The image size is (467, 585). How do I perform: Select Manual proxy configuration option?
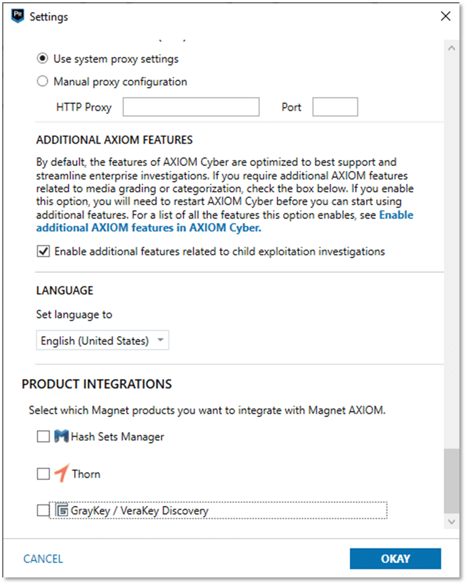[43, 81]
